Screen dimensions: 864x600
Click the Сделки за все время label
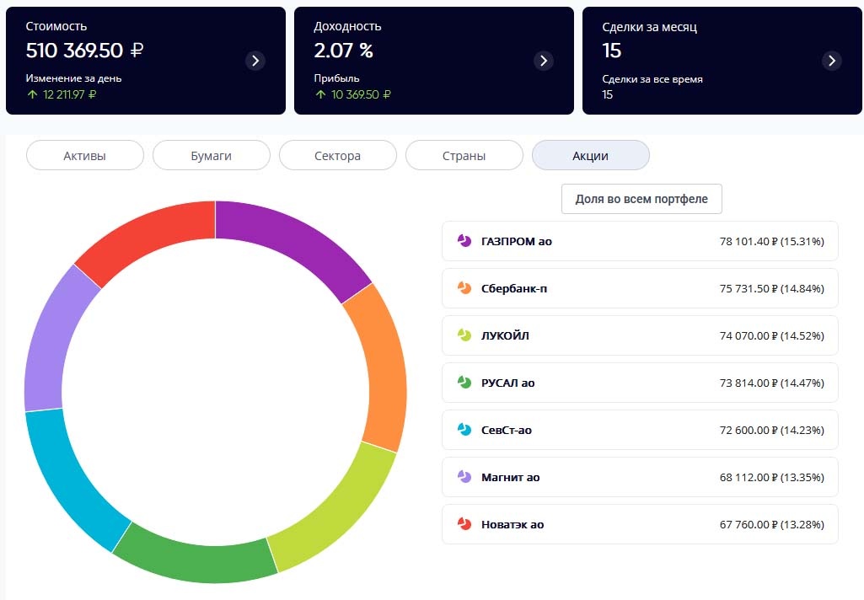[652, 79]
